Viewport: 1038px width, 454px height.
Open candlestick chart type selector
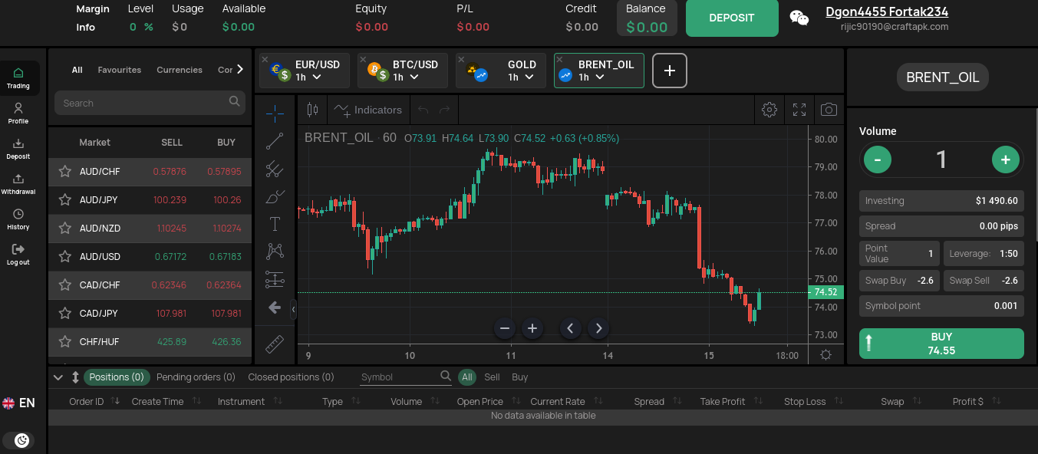coord(312,110)
